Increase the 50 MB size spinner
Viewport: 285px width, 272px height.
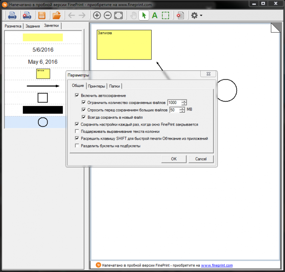(x=182, y=108)
